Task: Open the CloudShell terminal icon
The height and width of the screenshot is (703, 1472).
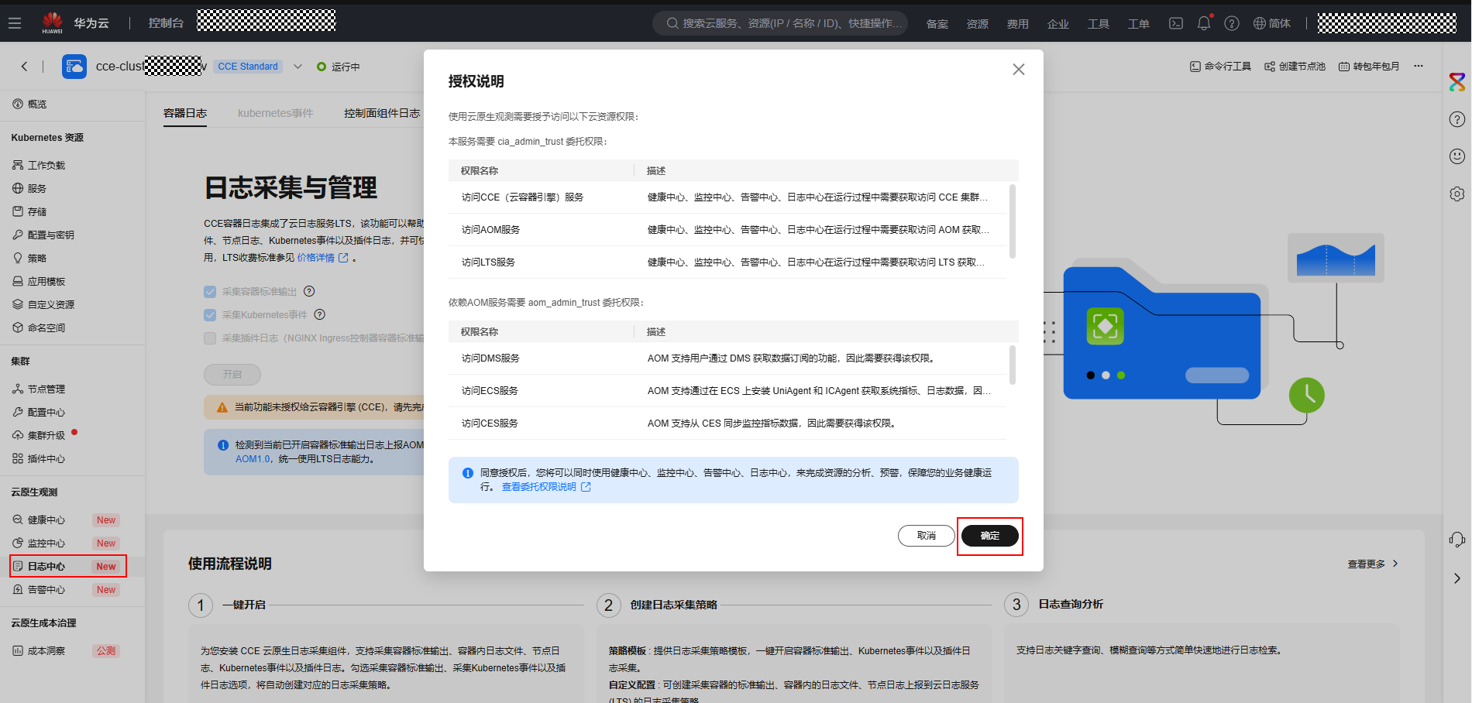Action: [x=1176, y=23]
